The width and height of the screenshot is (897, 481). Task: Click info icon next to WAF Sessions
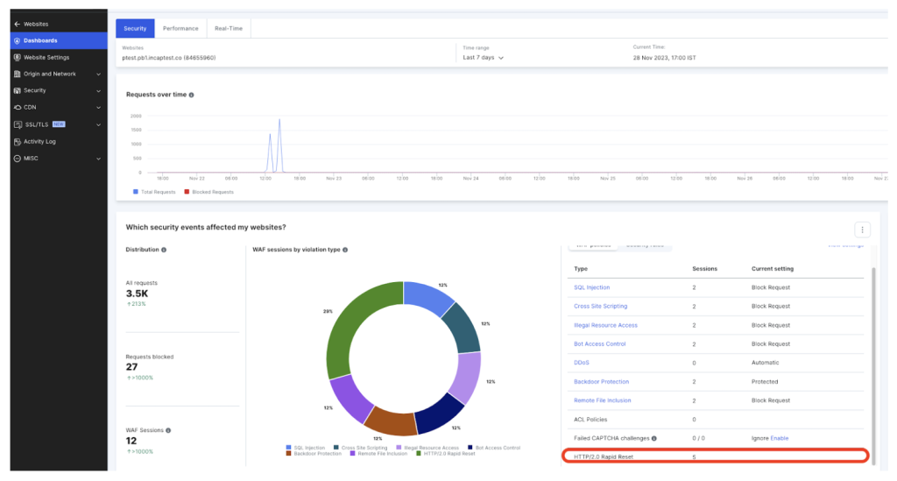(168, 430)
